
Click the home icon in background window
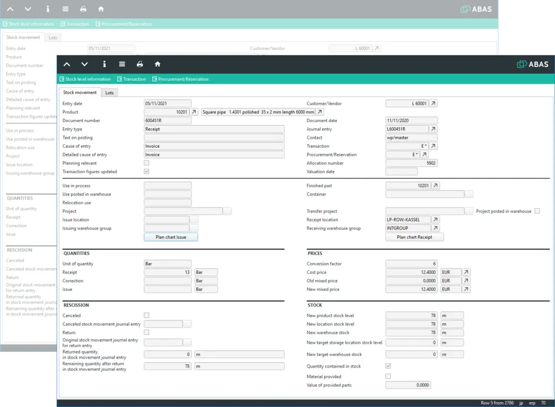tap(101, 9)
